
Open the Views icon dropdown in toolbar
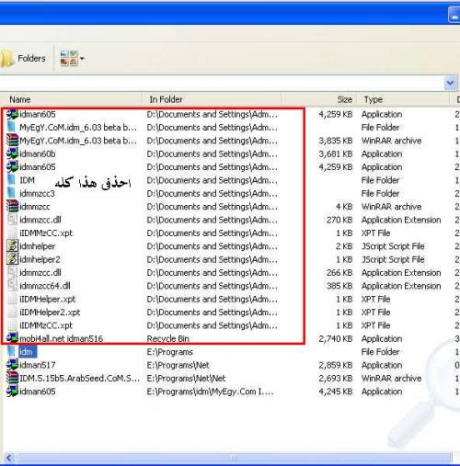click(72, 58)
